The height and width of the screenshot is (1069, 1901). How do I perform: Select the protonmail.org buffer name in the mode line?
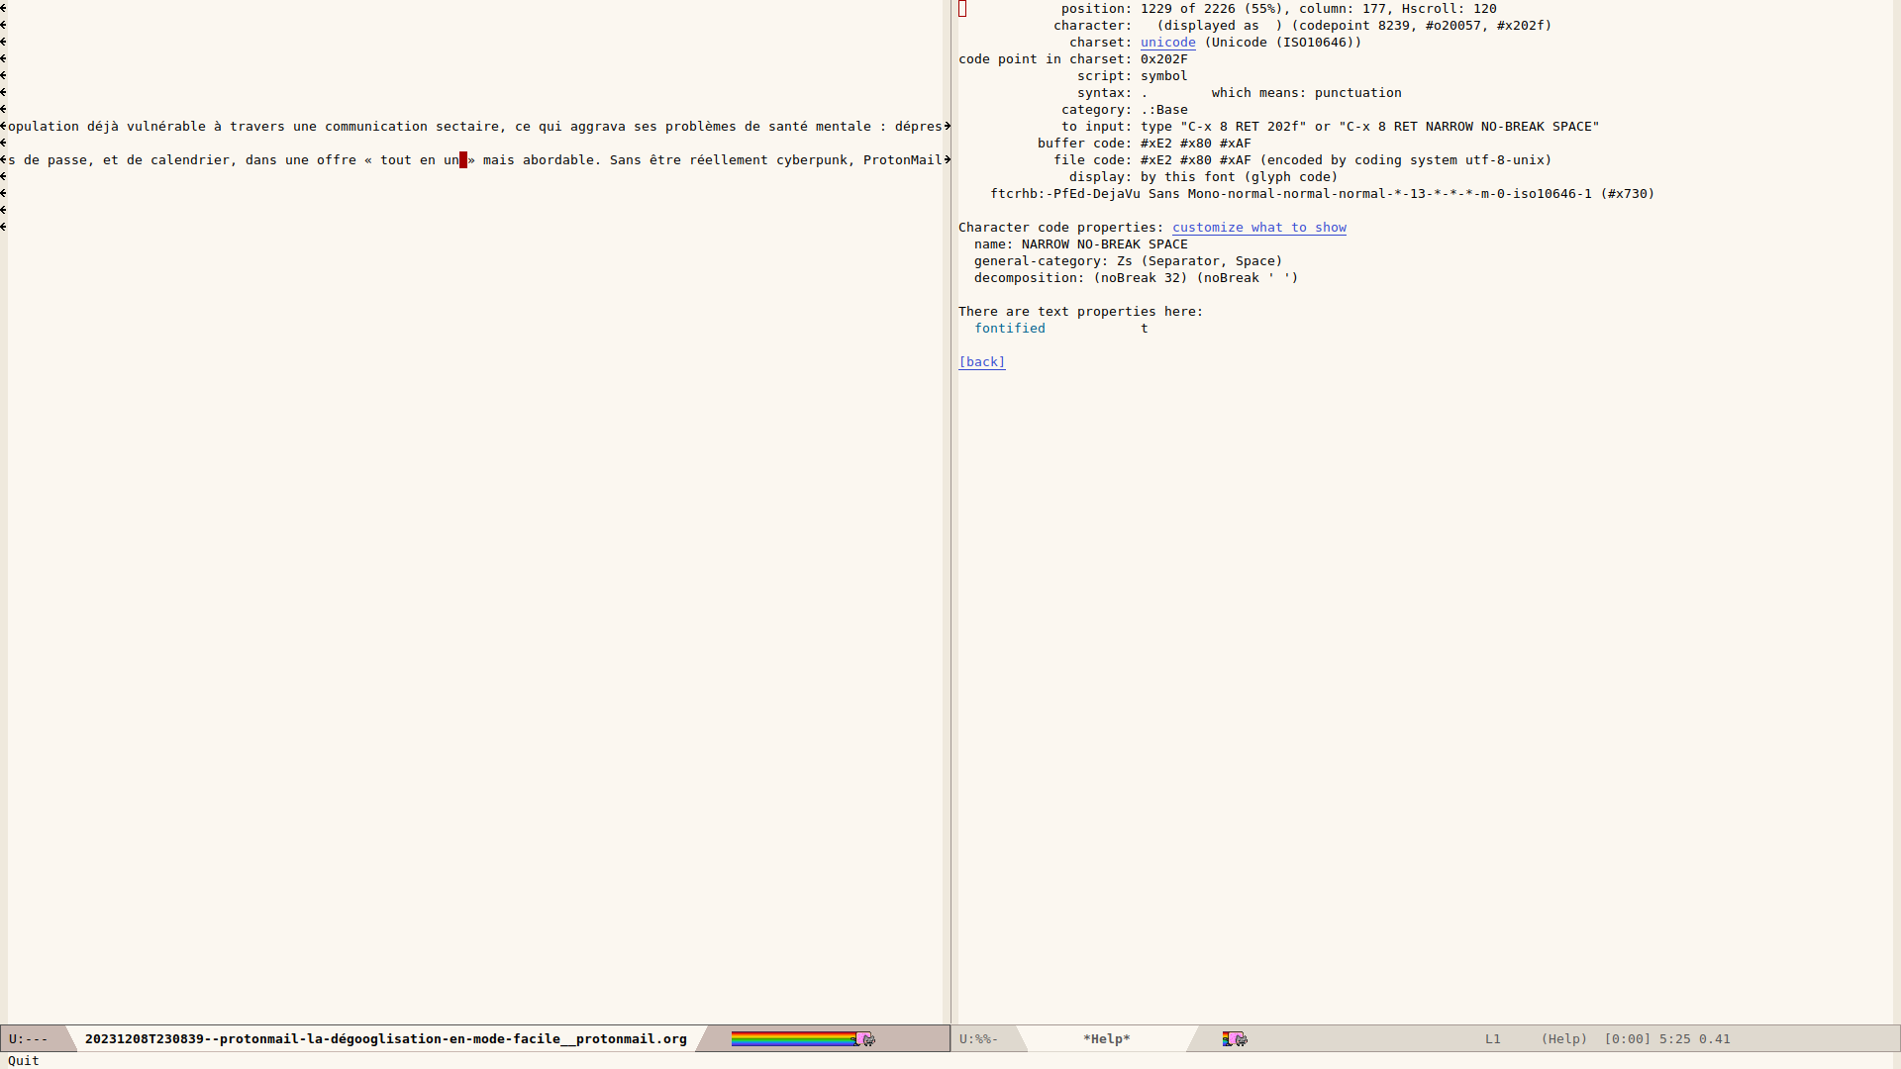pyautogui.click(x=386, y=1038)
